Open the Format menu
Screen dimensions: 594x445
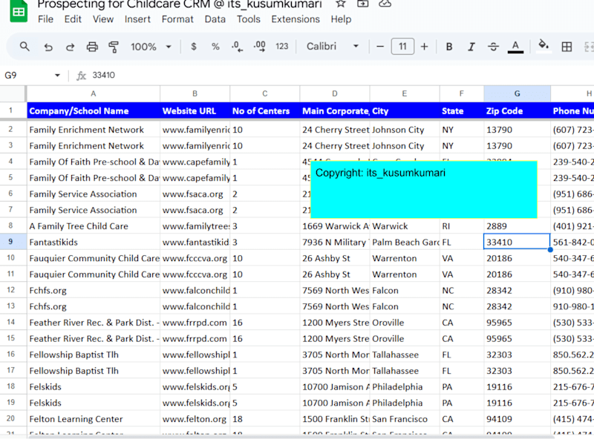177,19
